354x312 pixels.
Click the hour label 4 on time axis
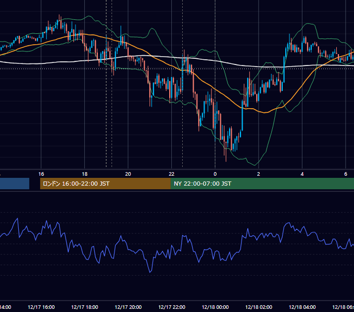302,174
